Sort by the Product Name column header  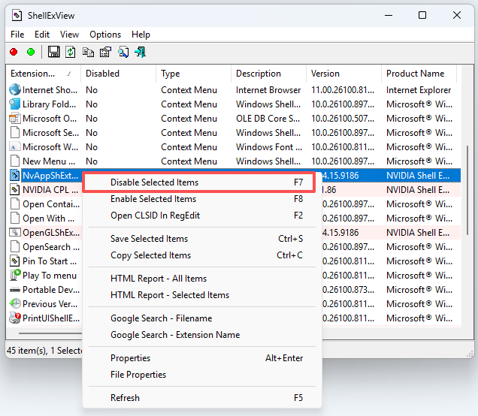click(x=419, y=74)
